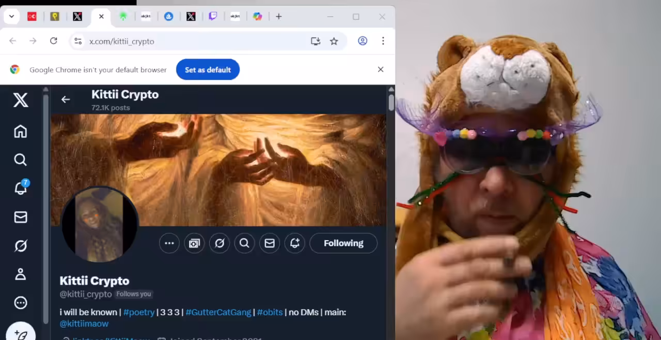
Task: Close the active browser tab
Action: 101,16
